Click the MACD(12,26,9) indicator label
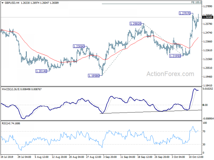This screenshot has width=214, height=160. tap(11, 89)
